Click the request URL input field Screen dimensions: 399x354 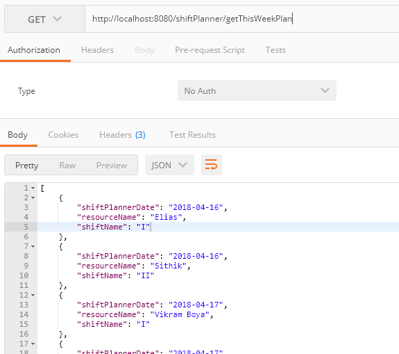(241, 19)
